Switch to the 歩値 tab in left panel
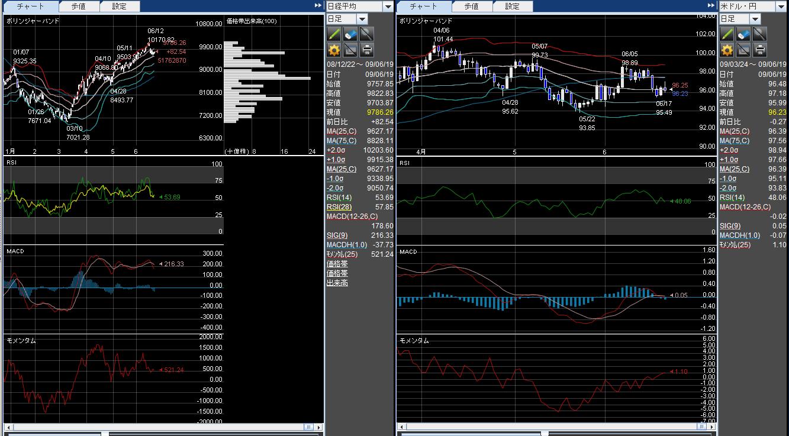 (x=79, y=7)
